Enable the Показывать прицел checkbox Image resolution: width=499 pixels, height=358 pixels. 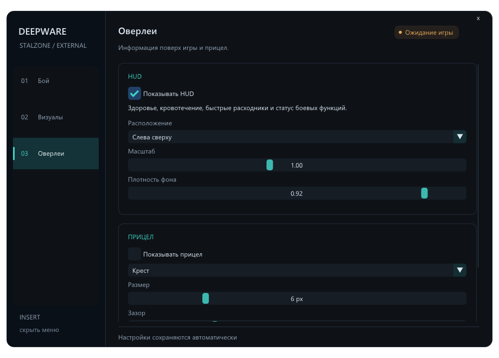tap(135, 254)
